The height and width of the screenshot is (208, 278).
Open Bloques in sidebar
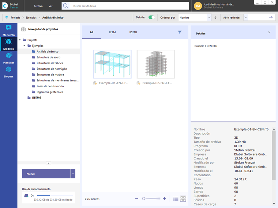pos(8,72)
